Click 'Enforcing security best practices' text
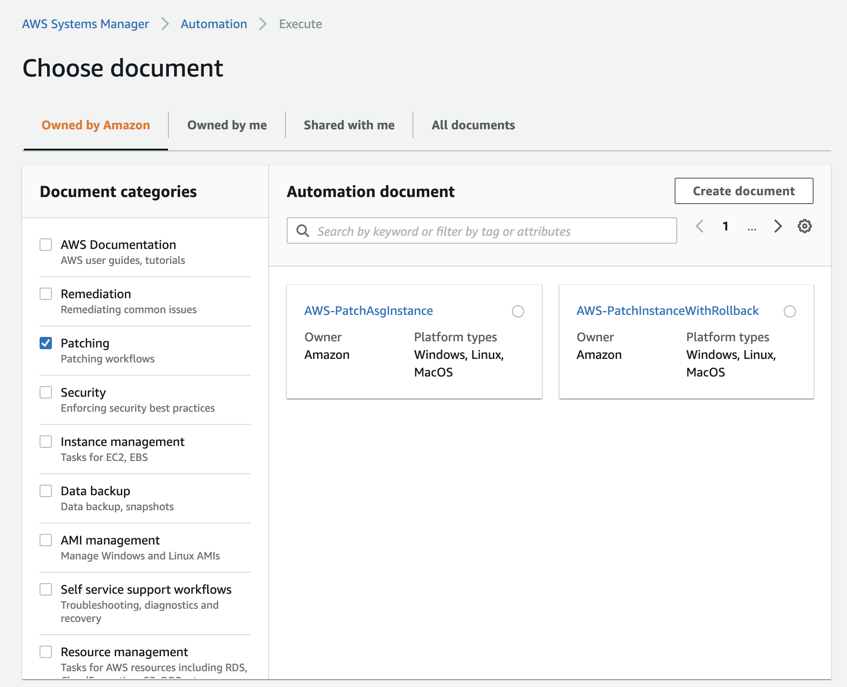The height and width of the screenshot is (687, 847). (138, 408)
